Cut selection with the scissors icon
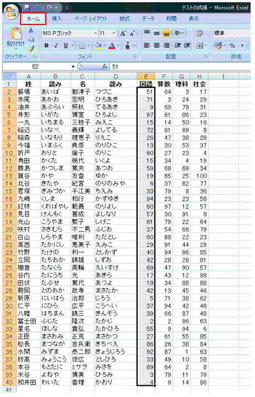Viewport: 255px width, 397px height. (x=31, y=30)
